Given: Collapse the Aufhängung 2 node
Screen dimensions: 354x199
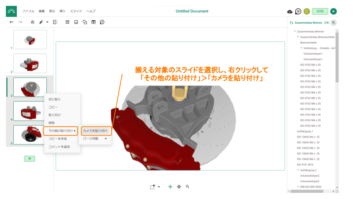Looking at the screenshot, I should coord(298,170).
